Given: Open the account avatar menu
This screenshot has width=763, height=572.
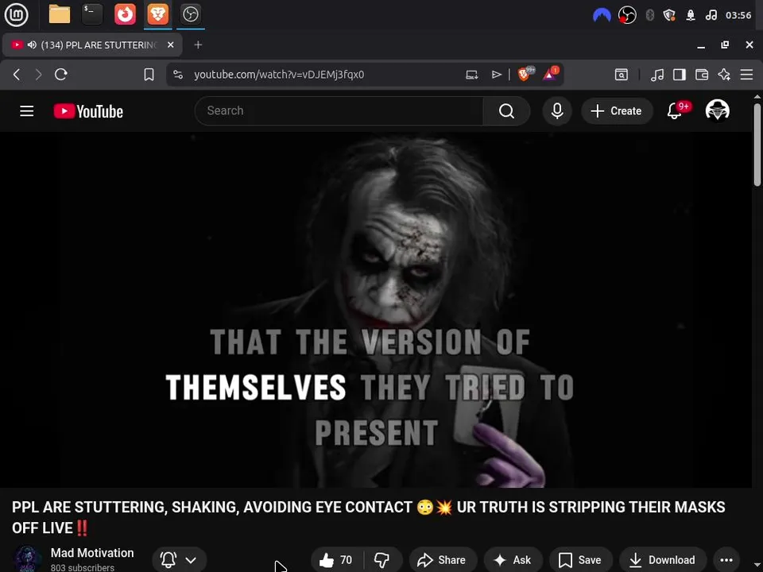Looking at the screenshot, I should point(717,111).
